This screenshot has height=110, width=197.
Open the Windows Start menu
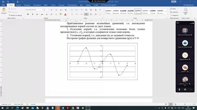[2, 108]
